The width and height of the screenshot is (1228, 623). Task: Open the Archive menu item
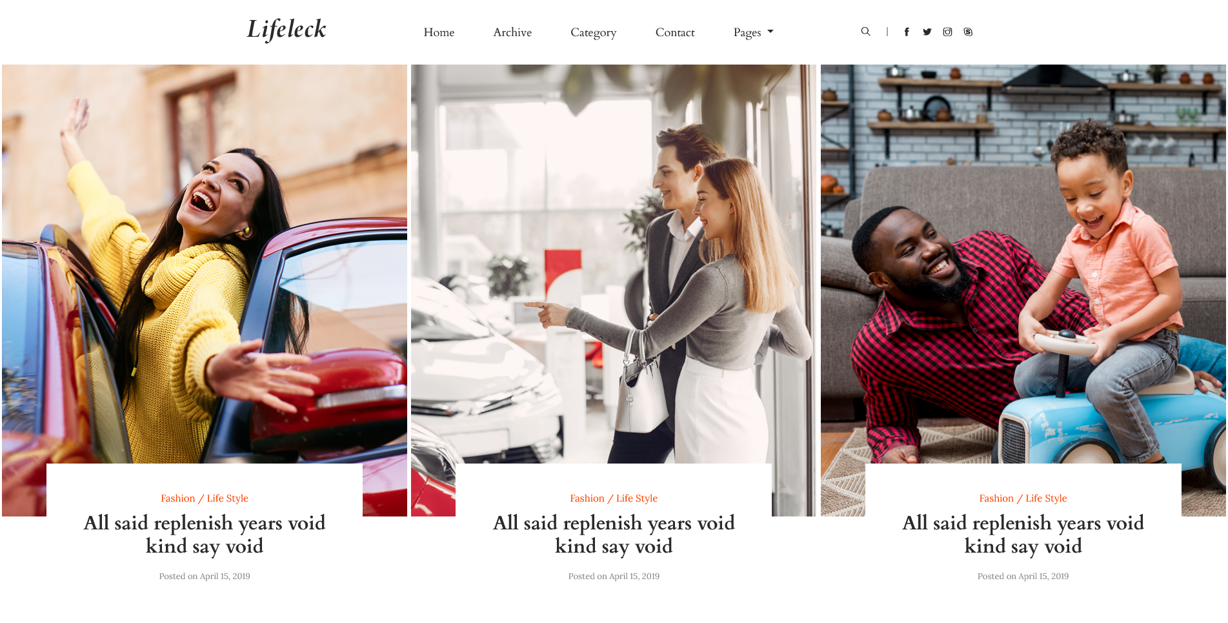tap(512, 32)
